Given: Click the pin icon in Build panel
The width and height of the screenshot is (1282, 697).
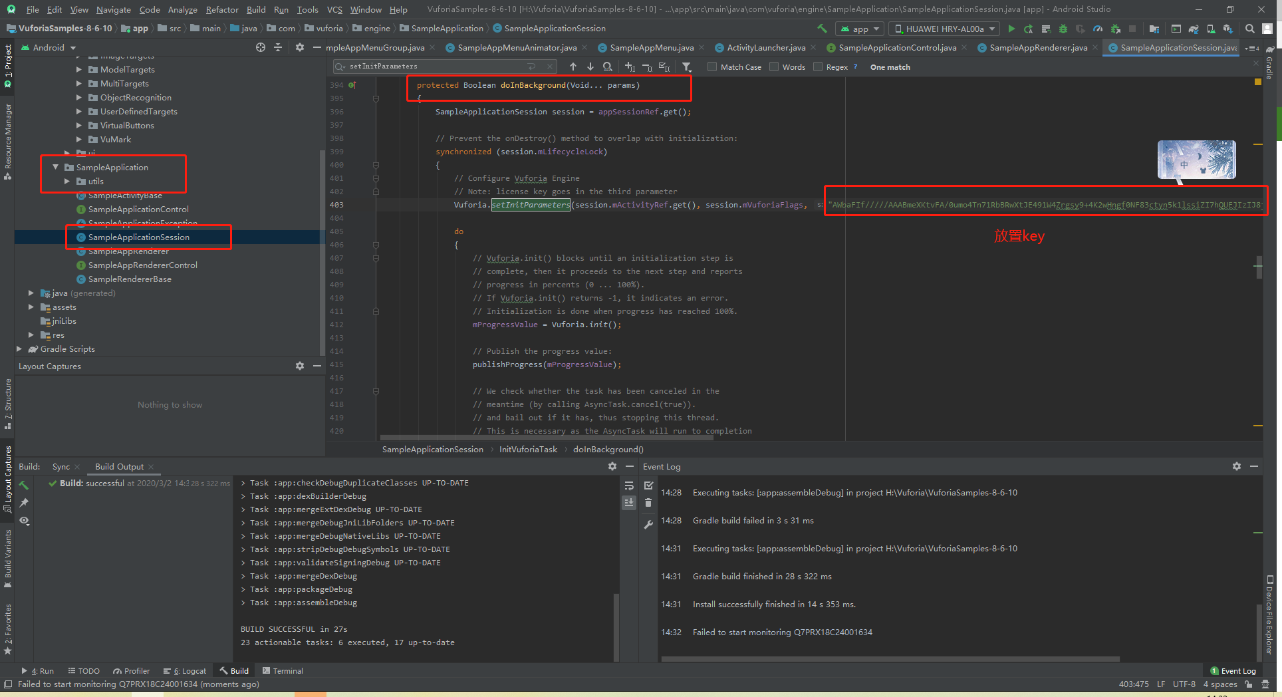Looking at the screenshot, I should pyautogui.click(x=24, y=503).
